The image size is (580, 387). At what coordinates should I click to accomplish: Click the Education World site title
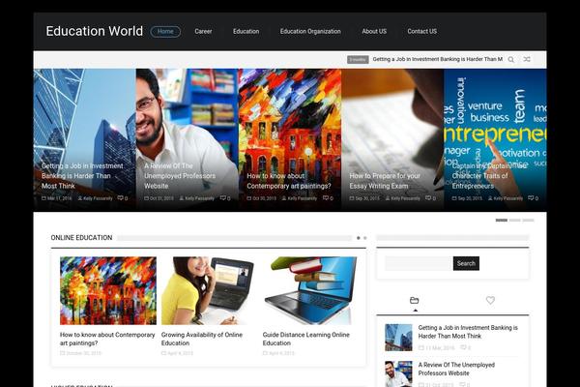tap(95, 31)
